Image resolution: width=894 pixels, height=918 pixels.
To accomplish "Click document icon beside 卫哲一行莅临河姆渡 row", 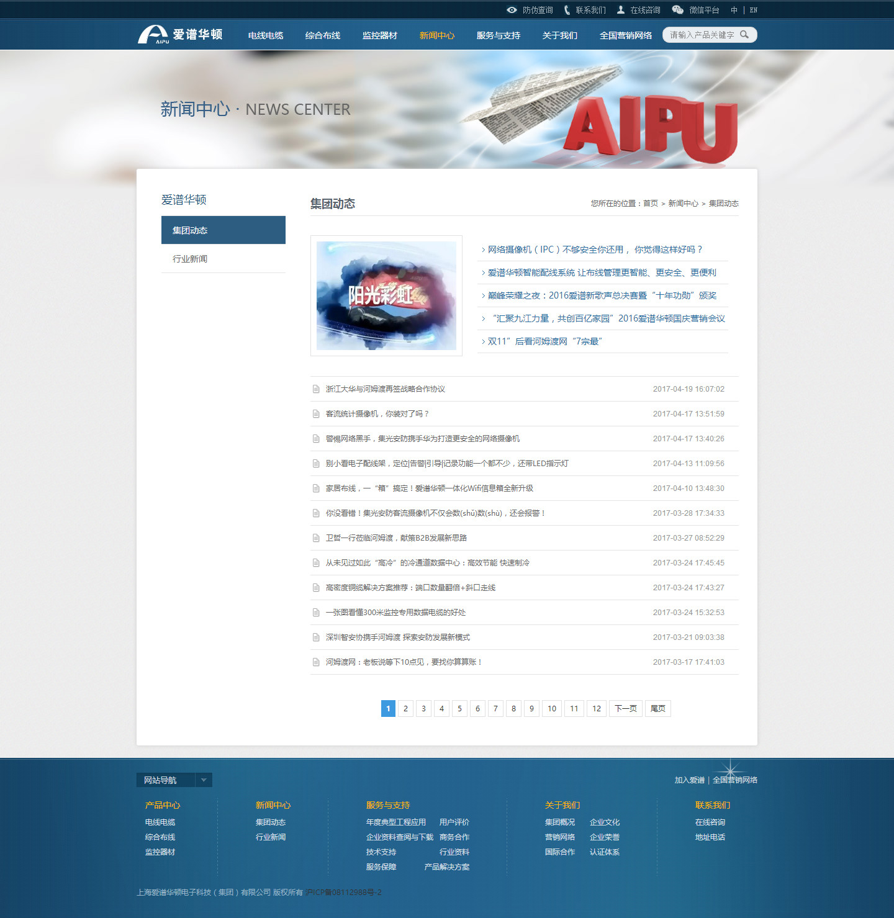I will pyautogui.click(x=316, y=538).
